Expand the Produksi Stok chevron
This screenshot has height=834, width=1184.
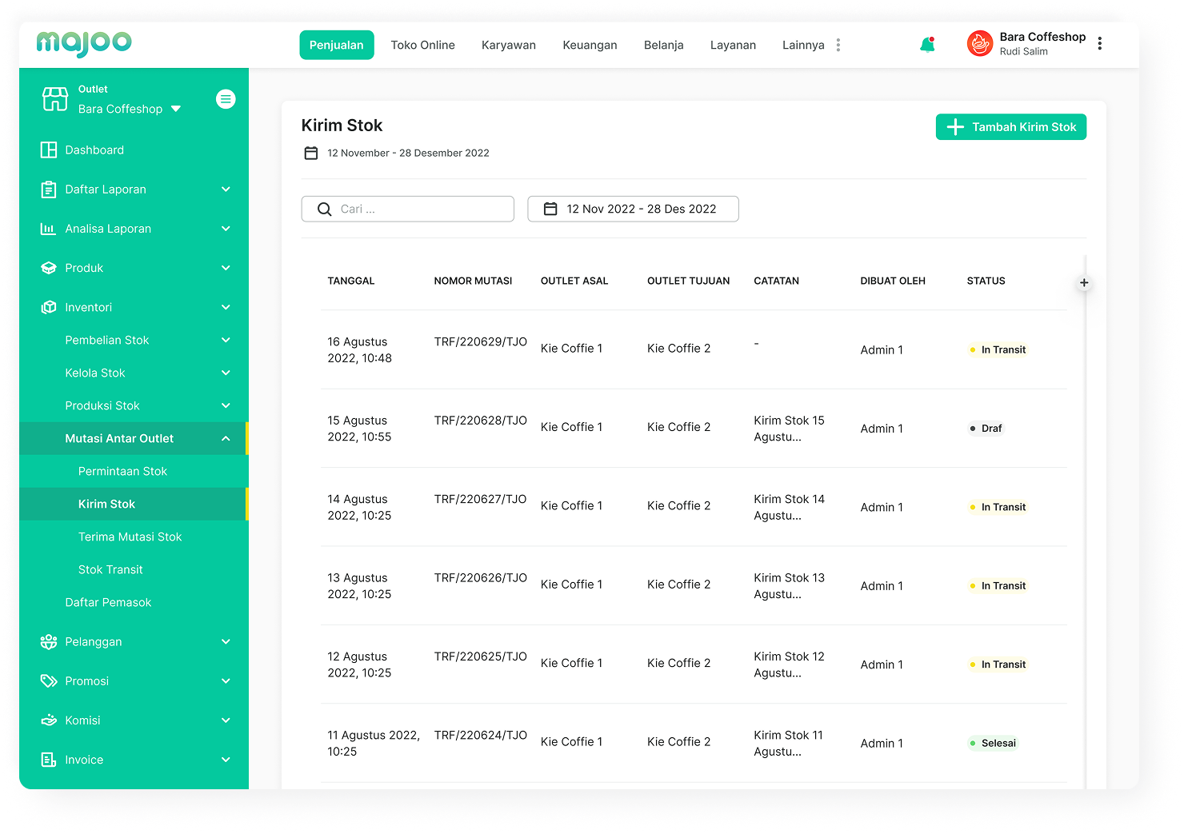coord(226,405)
